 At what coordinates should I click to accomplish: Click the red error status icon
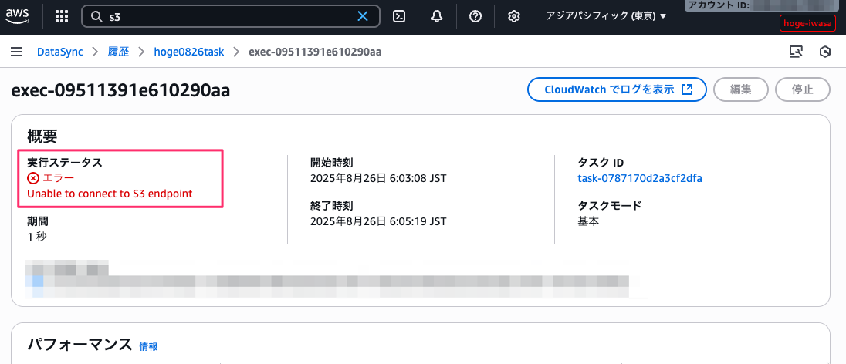click(33, 178)
